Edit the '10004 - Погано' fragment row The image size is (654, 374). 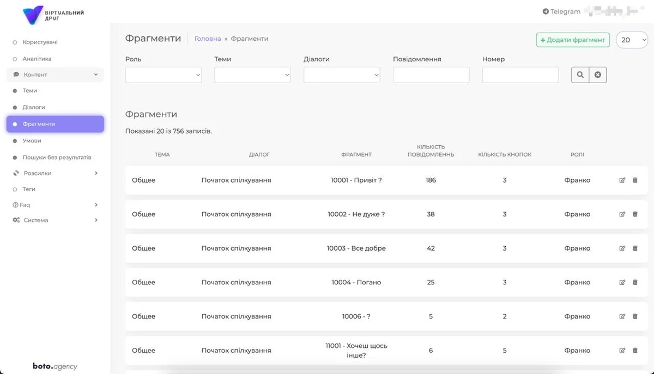622,283
